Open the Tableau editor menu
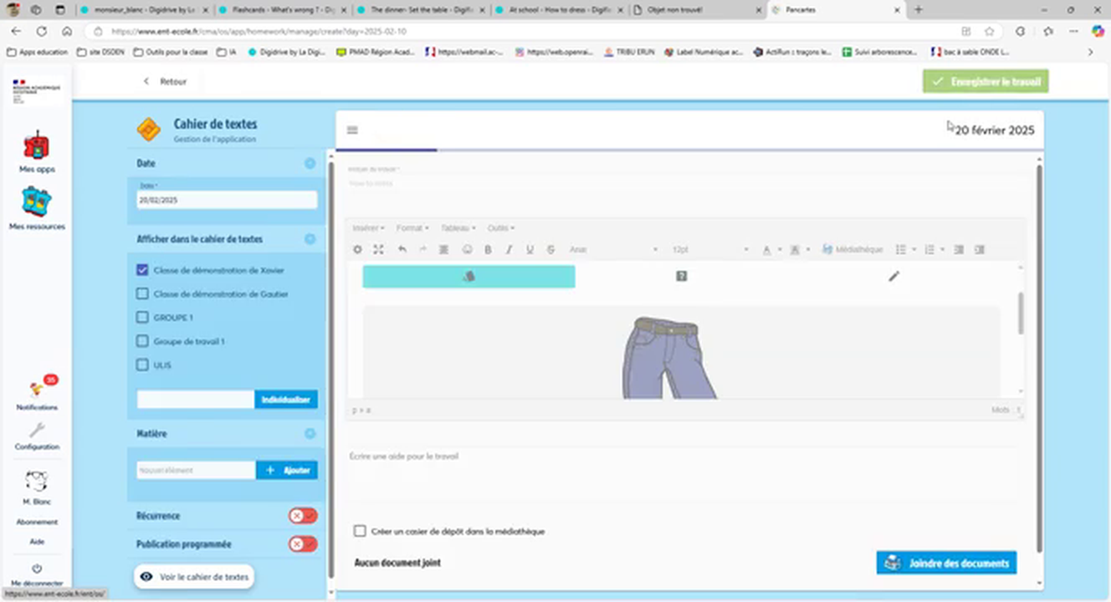 pyautogui.click(x=458, y=228)
